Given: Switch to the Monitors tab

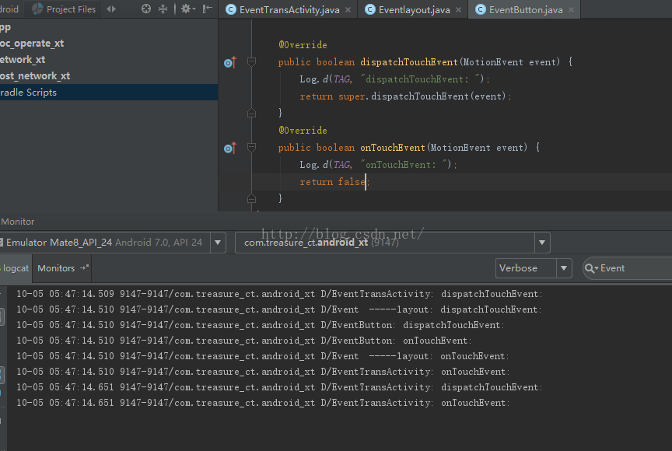Looking at the screenshot, I should click(x=57, y=268).
